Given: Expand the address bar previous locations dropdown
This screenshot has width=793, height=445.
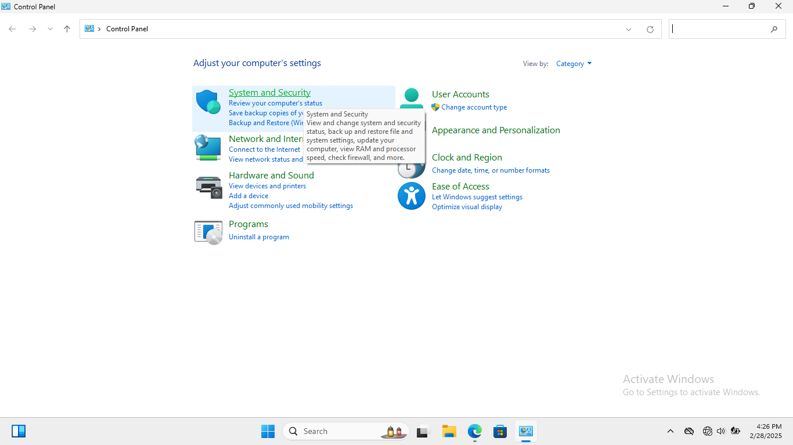Looking at the screenshot, I should click(x=628, y=29).
